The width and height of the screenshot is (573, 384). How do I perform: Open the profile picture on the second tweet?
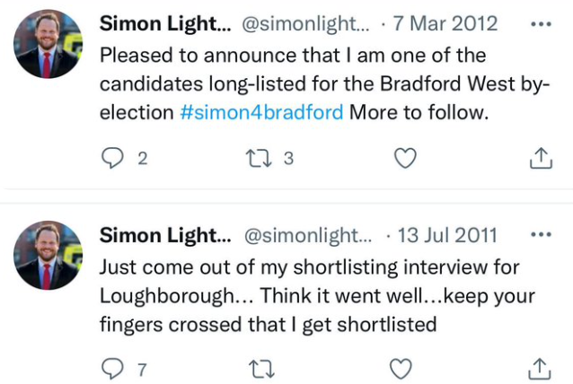(x=48, y=256)
